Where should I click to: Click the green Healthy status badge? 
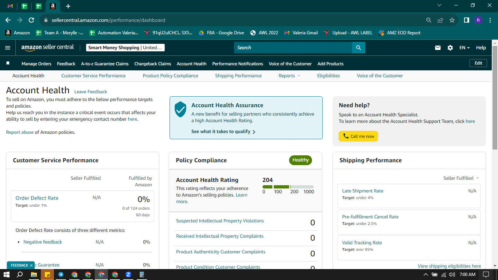(300, 160)
